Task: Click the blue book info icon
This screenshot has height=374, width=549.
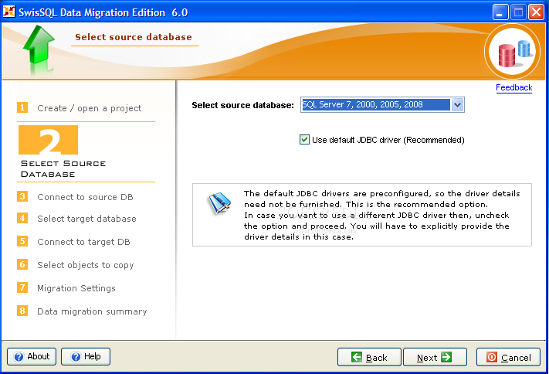Action: point(219,203)
